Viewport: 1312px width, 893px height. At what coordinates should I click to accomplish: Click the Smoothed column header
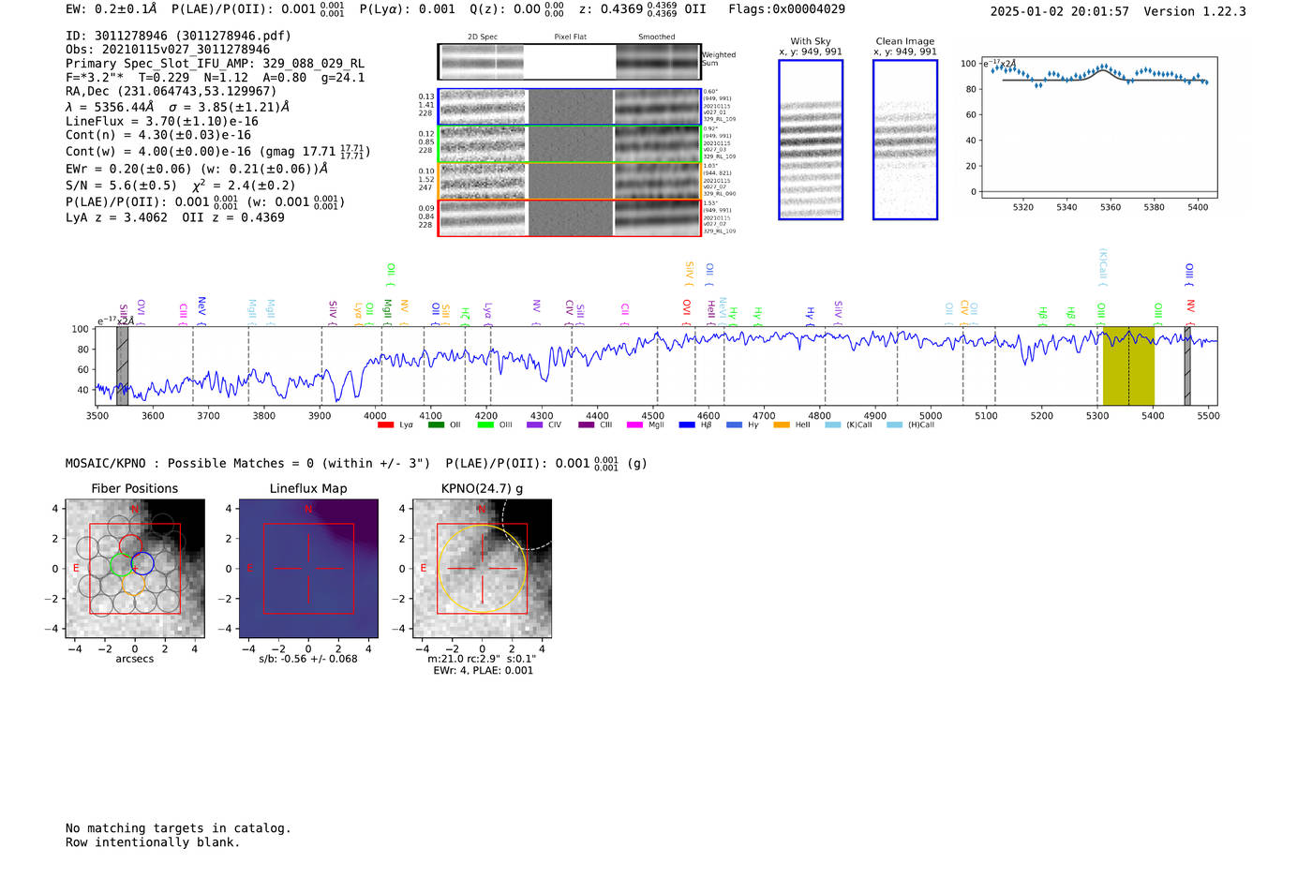[x=656, y=37]
